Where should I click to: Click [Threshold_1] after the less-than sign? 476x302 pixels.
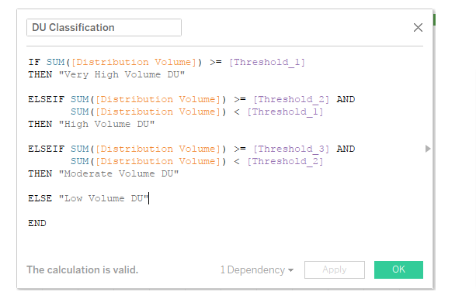[x=285, y=112]
